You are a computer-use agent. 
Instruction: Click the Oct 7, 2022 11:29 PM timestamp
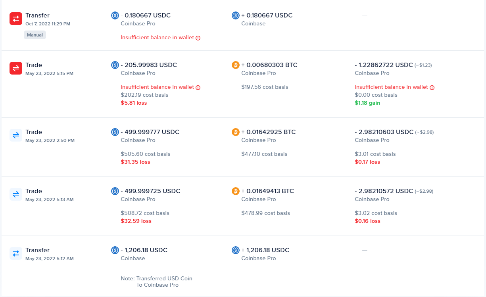48,24
